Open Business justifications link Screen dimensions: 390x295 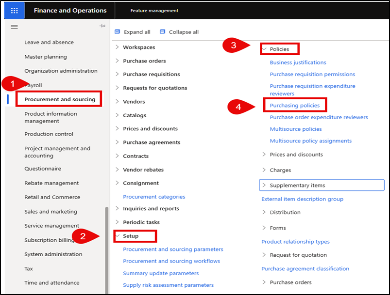(x=298, y=62)
